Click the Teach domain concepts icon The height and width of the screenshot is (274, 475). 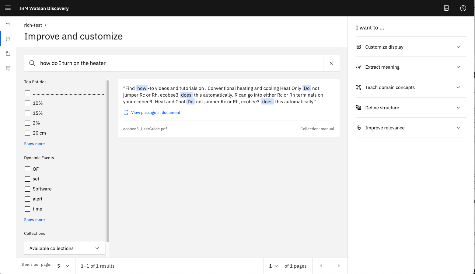359,87
